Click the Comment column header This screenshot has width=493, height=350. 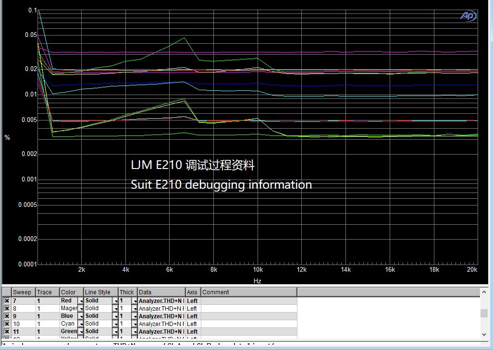pos(249,292)
